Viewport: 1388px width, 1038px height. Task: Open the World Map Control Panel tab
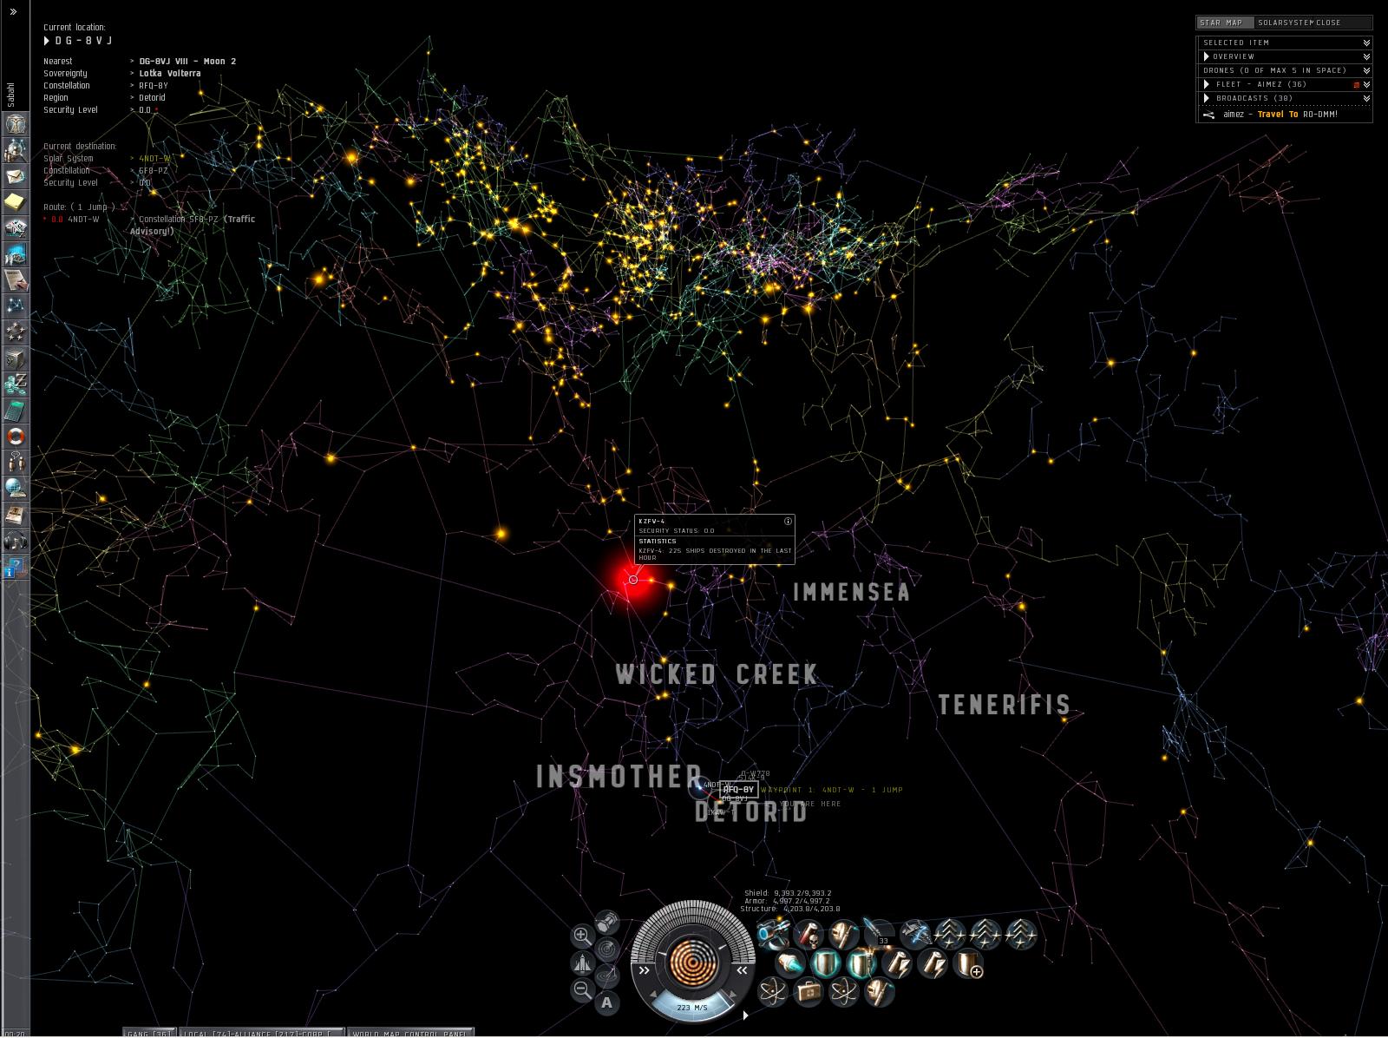coord(409,1033)
